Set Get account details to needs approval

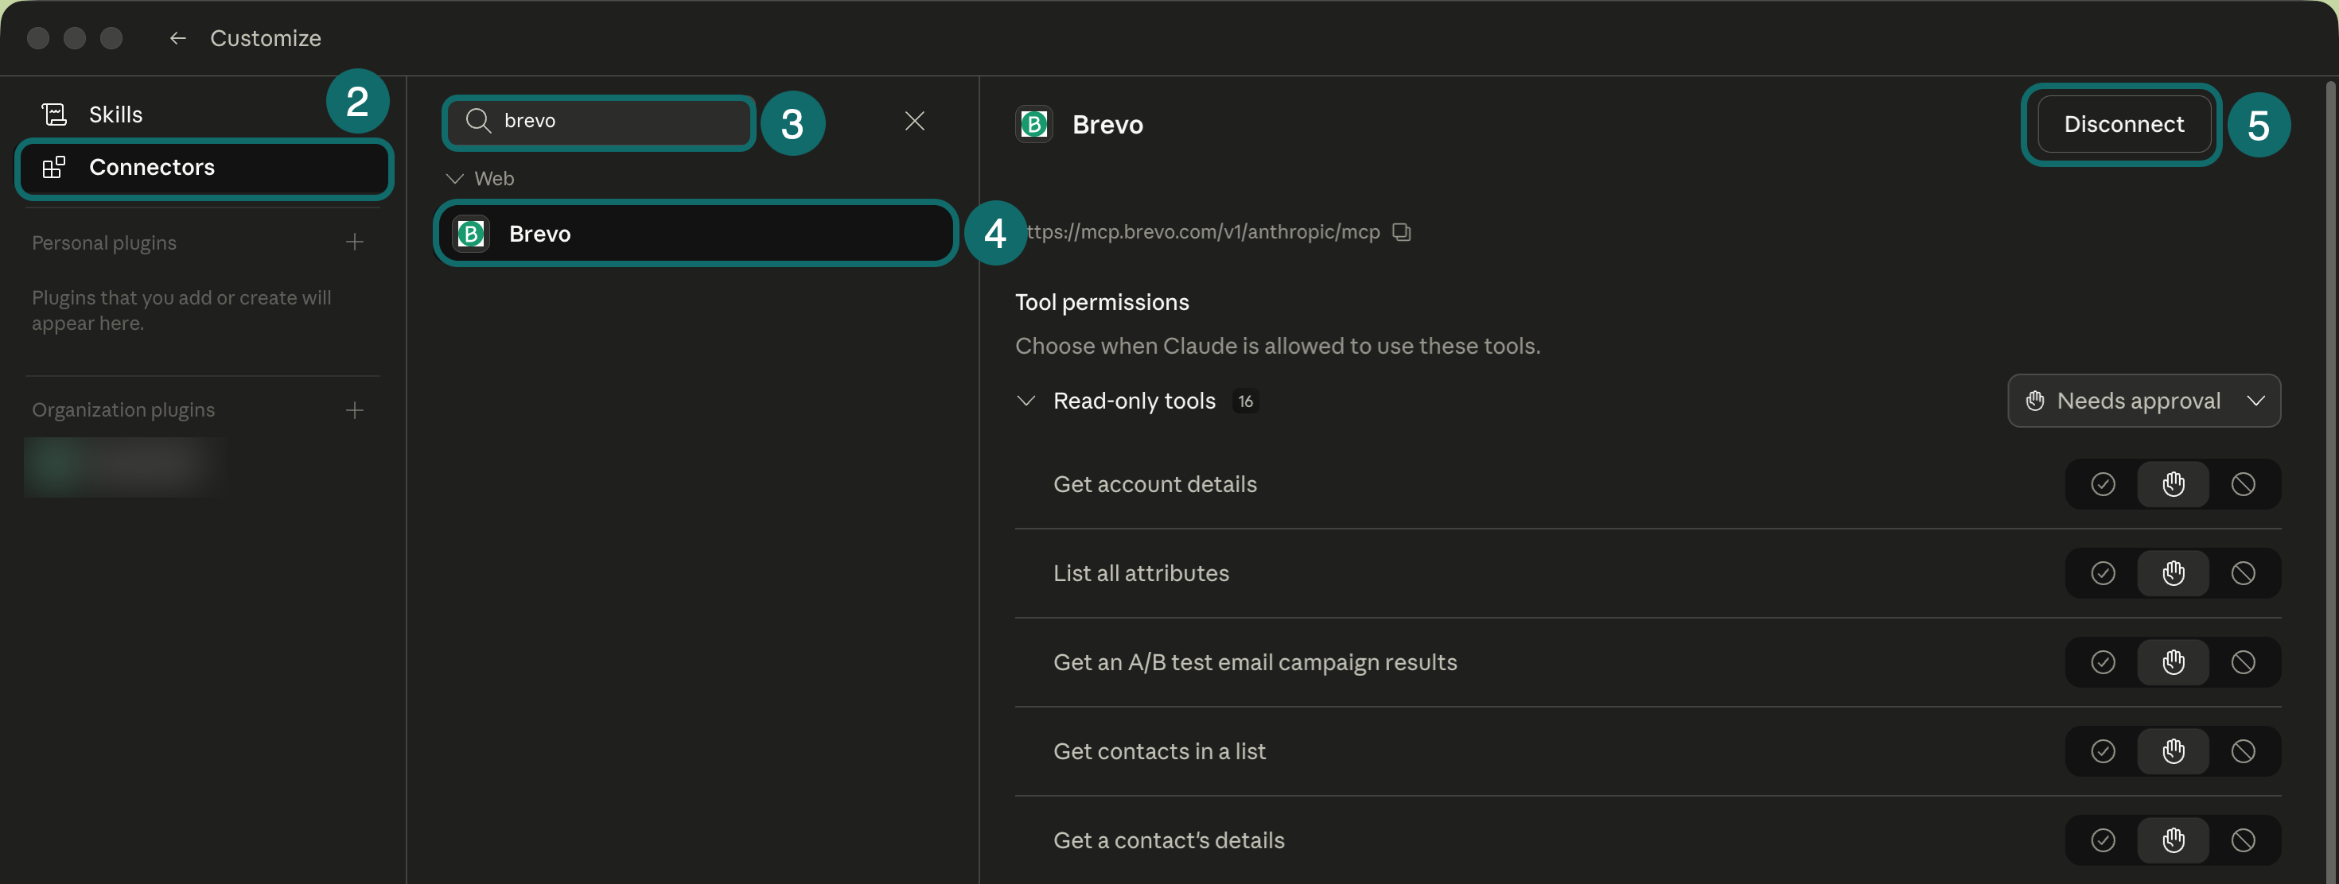coord(2173,485)
